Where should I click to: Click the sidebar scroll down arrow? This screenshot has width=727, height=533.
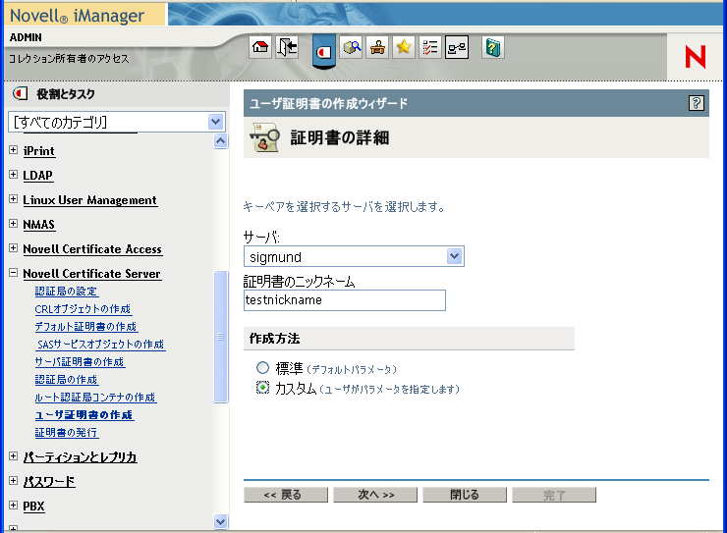point(221,521)
